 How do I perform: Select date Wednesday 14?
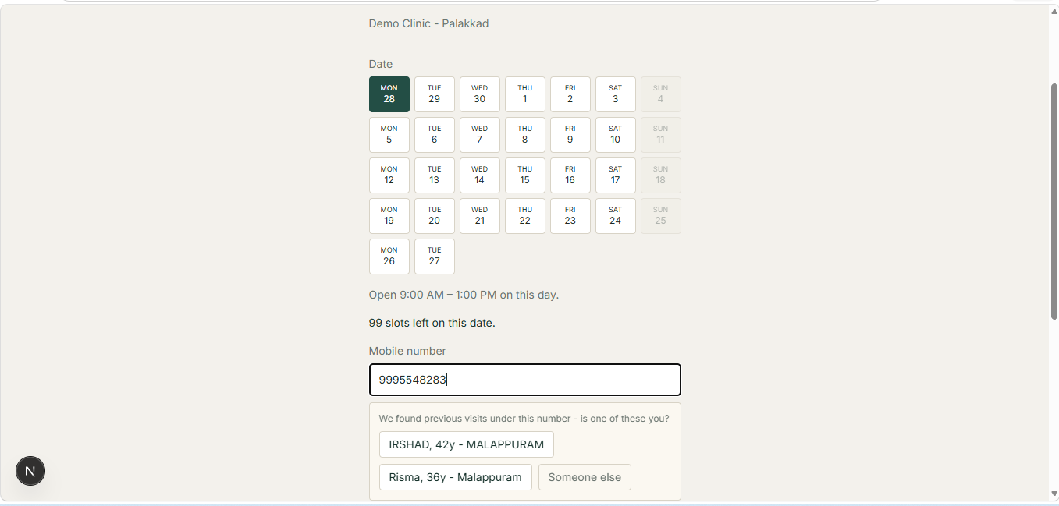coord(480,175)
